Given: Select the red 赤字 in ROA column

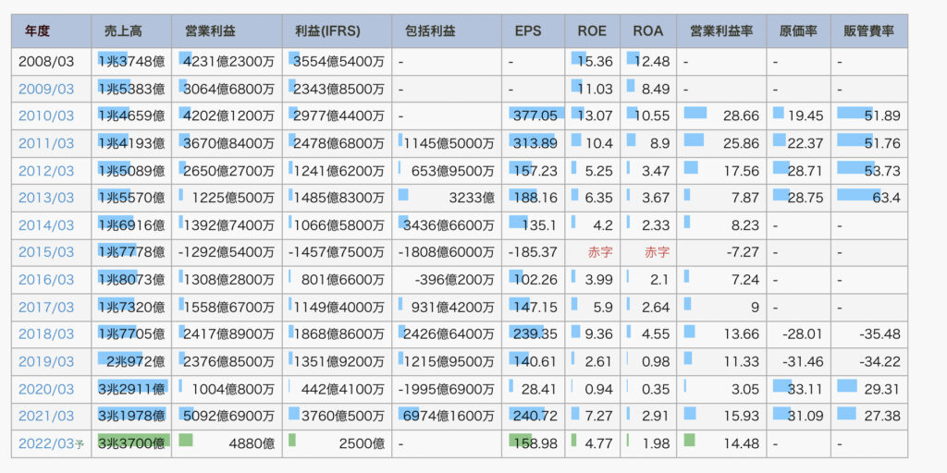Looking at the screenshot, I should tap(658, 252).
